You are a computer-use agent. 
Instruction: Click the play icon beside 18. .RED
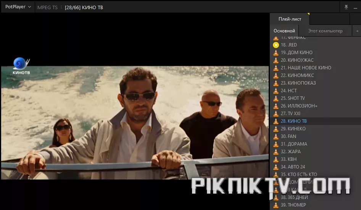tap(276, 45)
